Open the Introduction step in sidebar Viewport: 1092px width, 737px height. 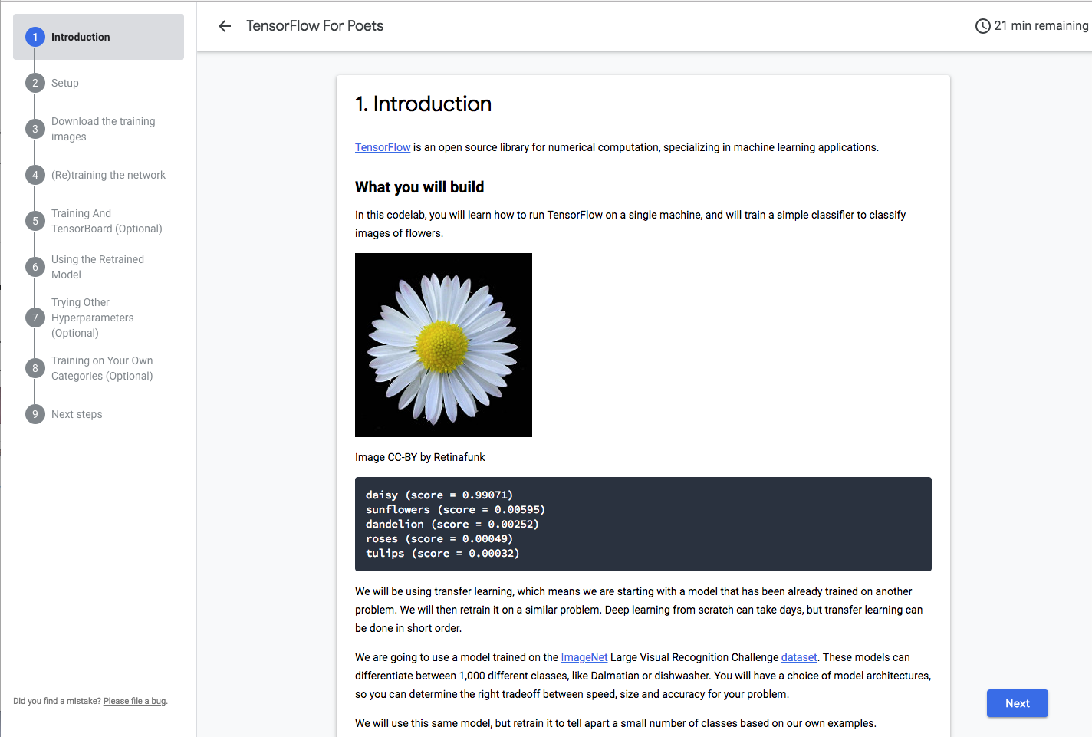tap(99, 37)
